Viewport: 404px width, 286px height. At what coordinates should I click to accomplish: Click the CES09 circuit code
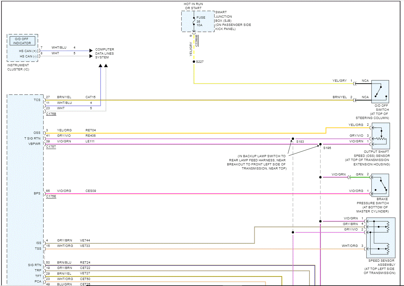(91, 191)
